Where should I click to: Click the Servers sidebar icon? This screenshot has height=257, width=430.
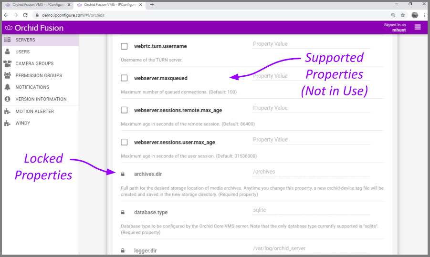pyautogui.click(x=8, y=40)
